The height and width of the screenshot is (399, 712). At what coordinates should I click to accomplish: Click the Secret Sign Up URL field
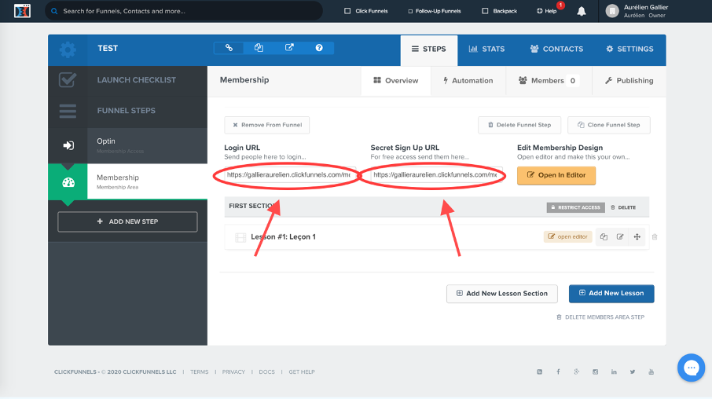[436, 175]
